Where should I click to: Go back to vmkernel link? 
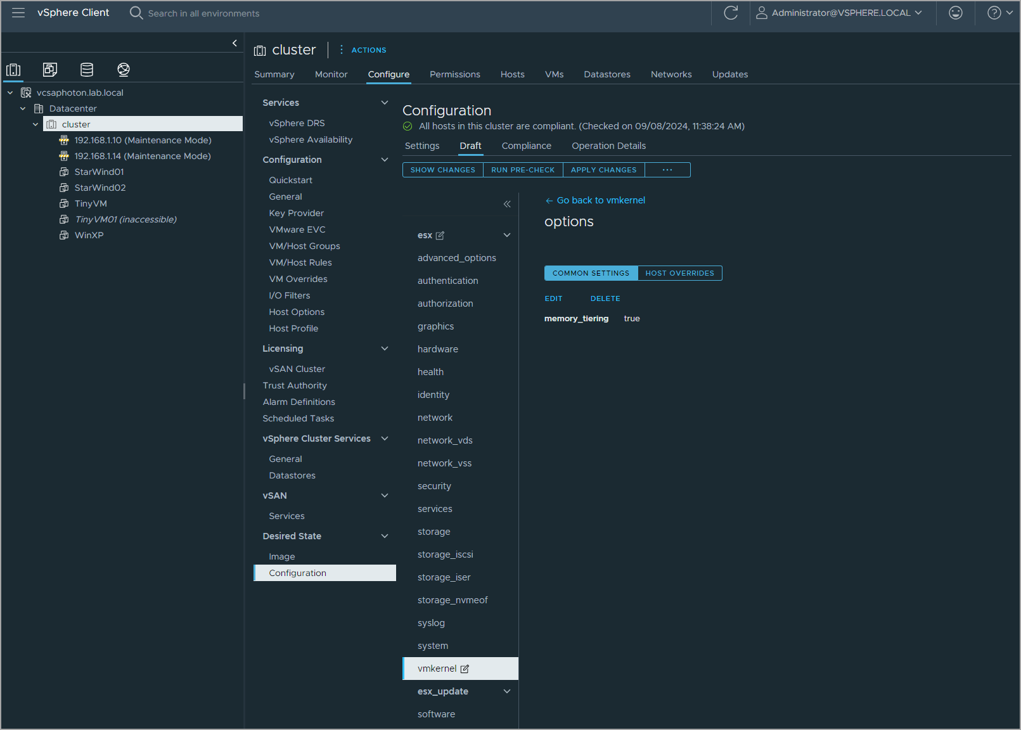(595, 200)
